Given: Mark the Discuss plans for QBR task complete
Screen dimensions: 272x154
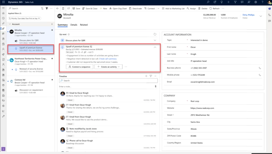Looking at the screenshot, I should (62, 40).
